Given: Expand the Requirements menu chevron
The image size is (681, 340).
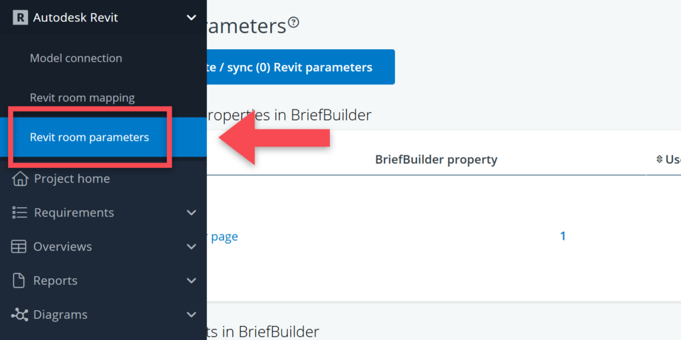Looking at the screenshot, I should click(x=192, y=212).
